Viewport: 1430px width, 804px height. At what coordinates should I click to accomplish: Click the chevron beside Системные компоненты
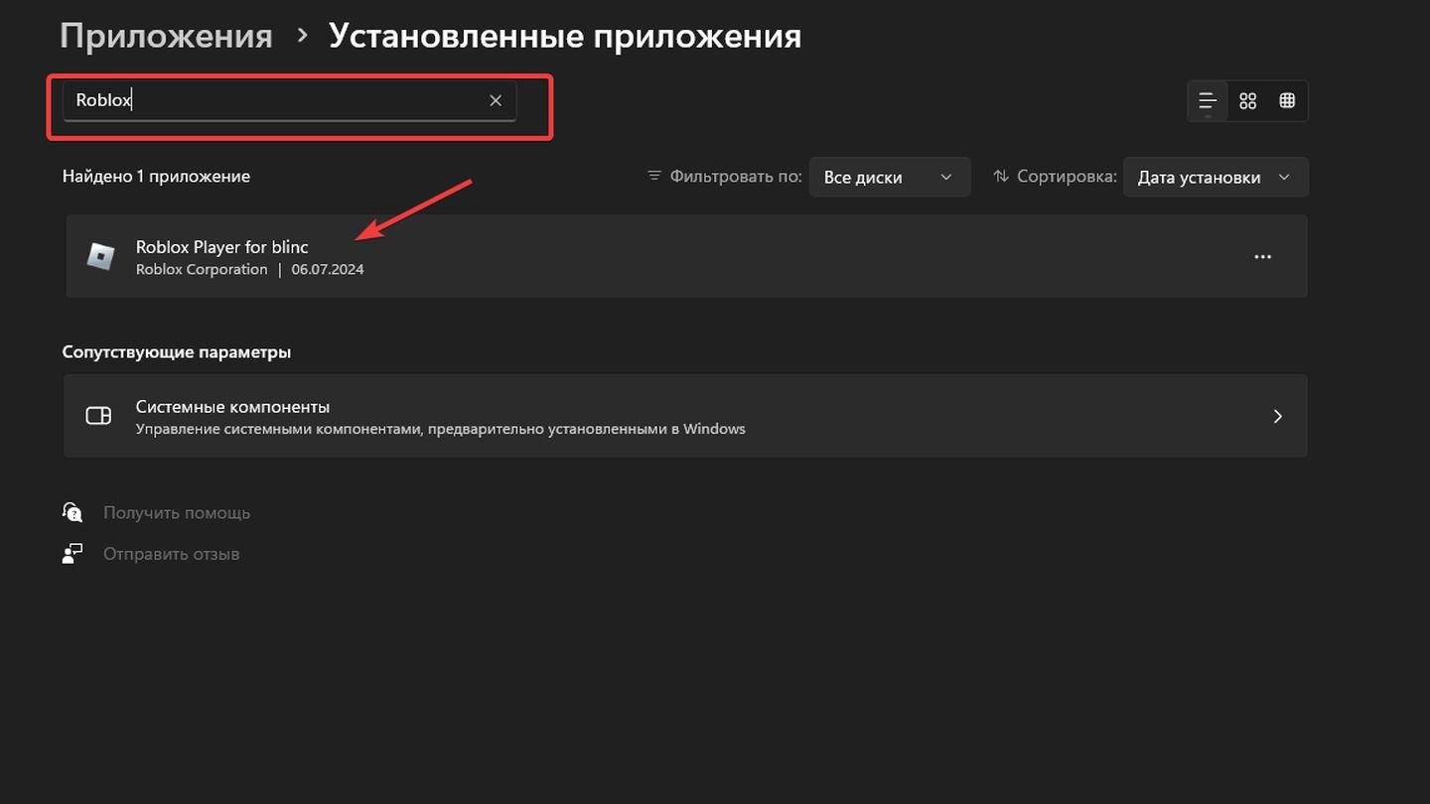pyautogui.click(x=1278, y=416)
